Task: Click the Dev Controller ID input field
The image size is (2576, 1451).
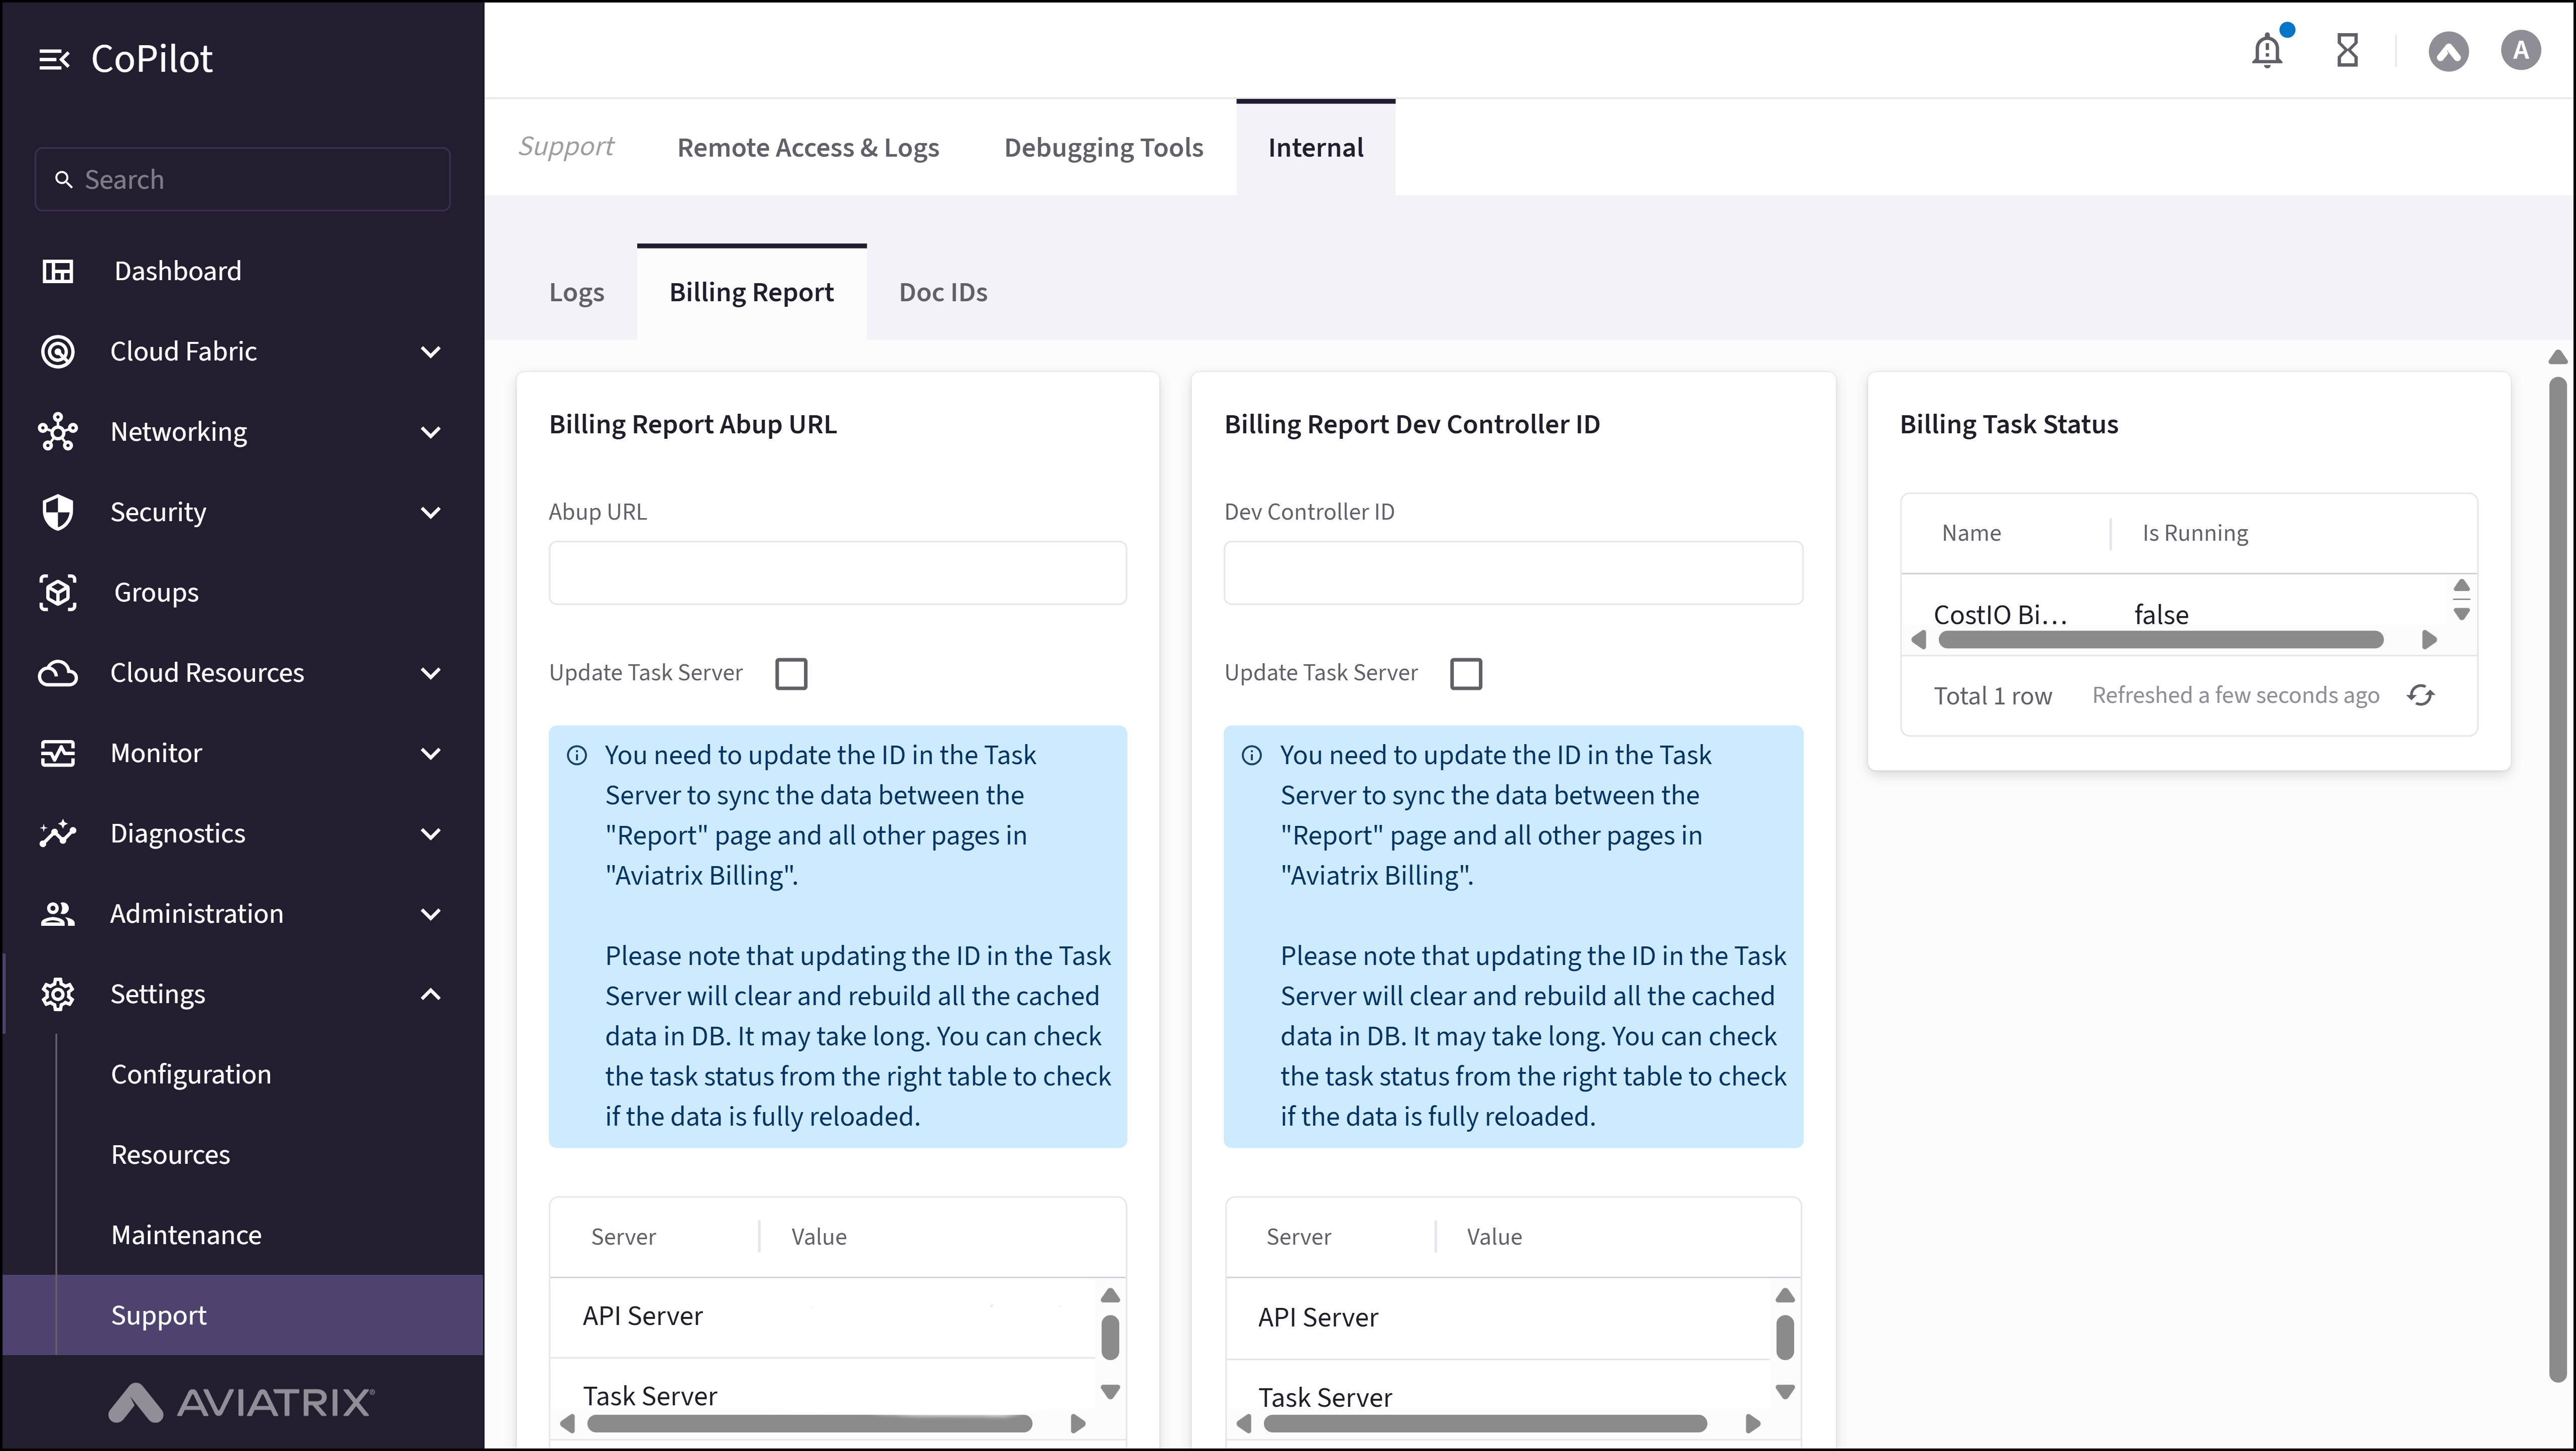Action: point(1512,572)
